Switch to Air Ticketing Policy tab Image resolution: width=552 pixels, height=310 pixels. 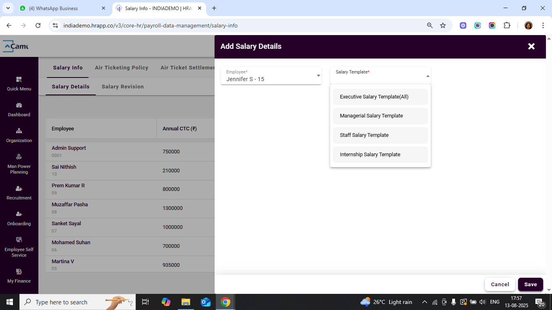click(x=122, y=68)
